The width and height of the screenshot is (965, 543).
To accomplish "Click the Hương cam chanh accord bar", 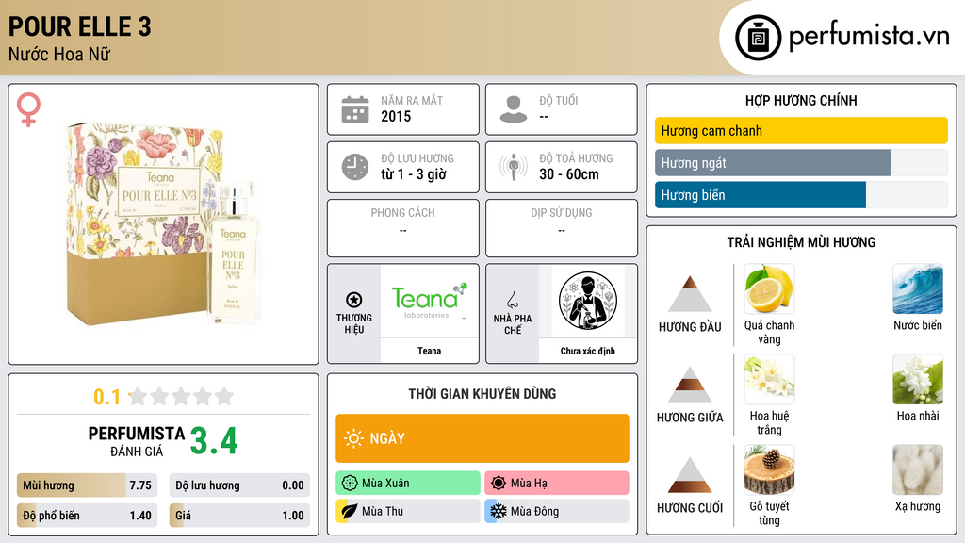I will pyautogui.click(x=801, y=130).
